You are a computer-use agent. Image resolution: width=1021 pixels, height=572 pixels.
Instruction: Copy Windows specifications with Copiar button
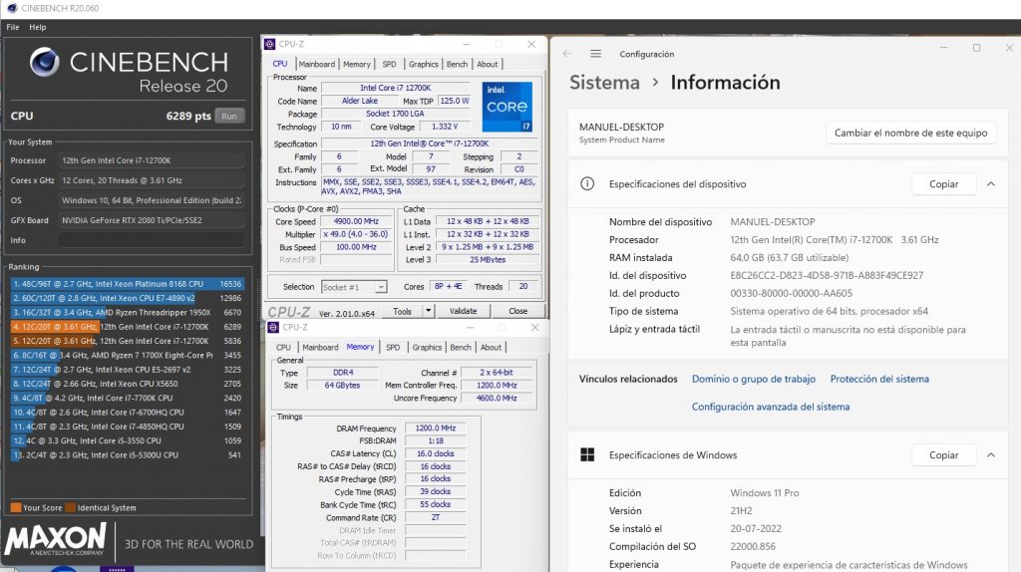point(943,454)
